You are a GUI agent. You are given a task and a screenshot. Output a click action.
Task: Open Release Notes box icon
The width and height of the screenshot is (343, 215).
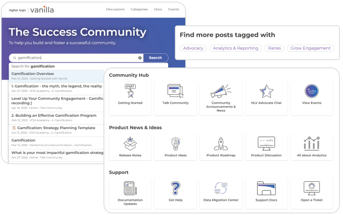pos(130,144)
